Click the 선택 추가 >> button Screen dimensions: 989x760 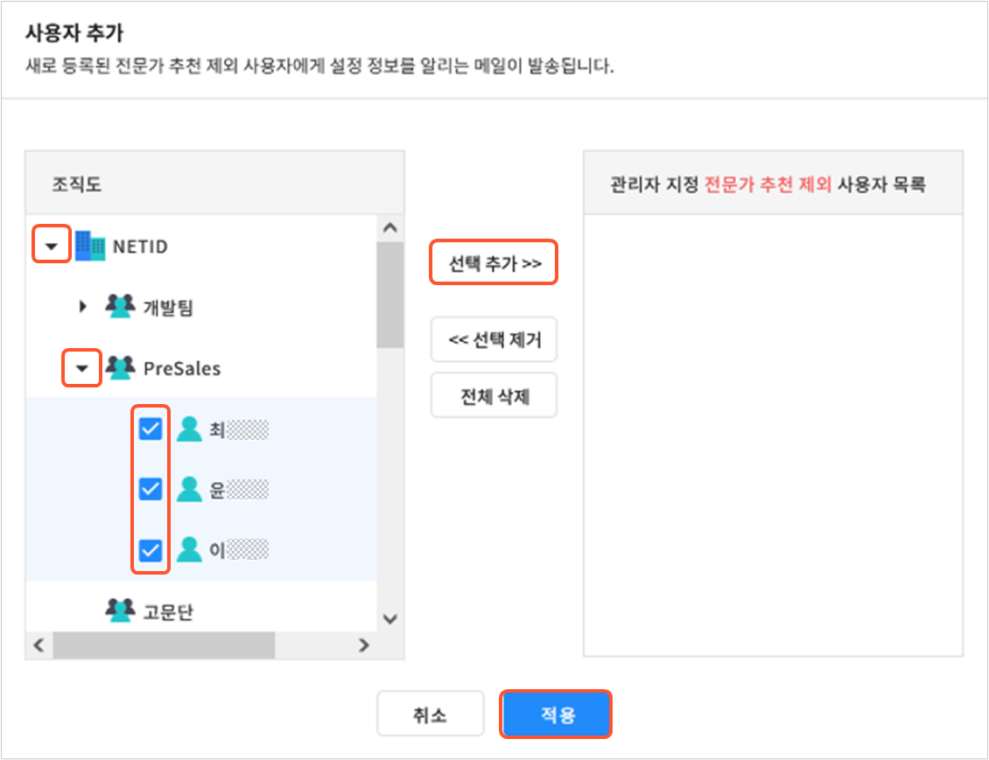tap(494, 262)
